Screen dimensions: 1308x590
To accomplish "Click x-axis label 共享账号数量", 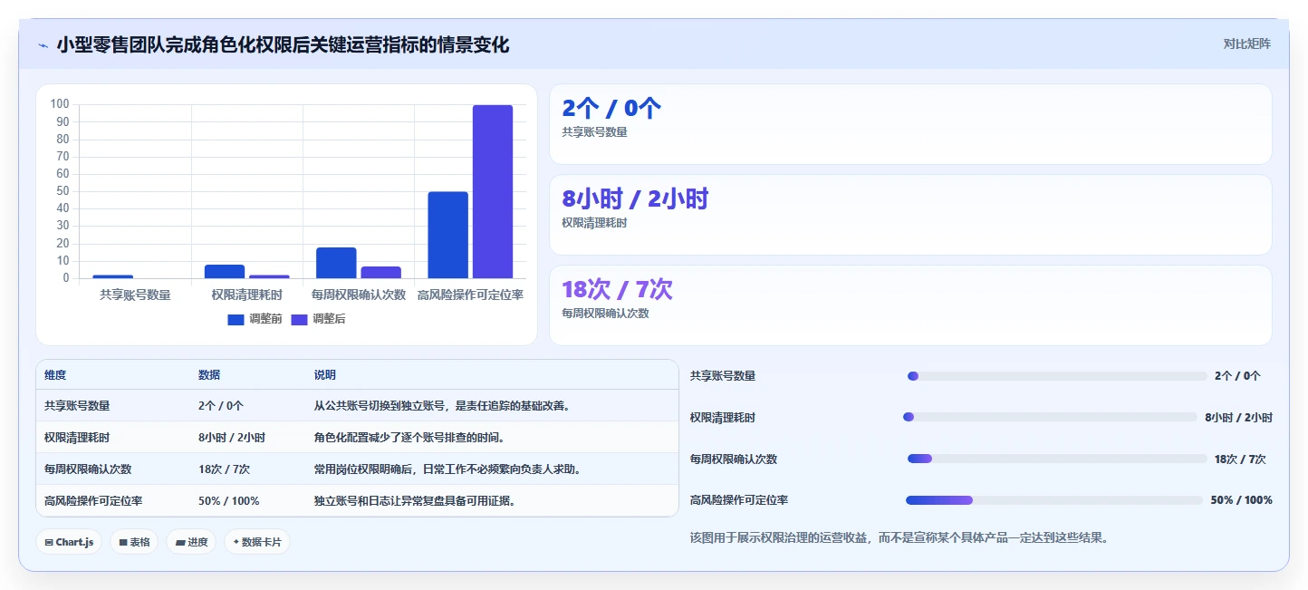I will (135, 295).
